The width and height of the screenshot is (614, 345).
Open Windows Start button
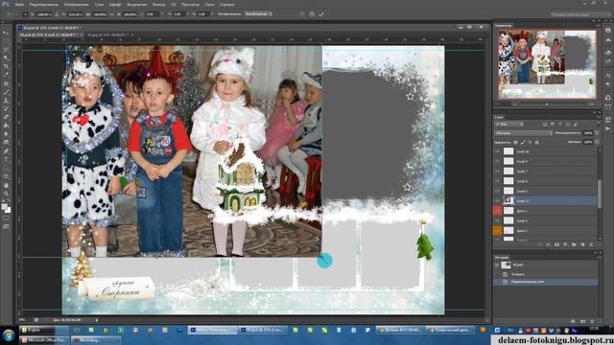[9, 335]
